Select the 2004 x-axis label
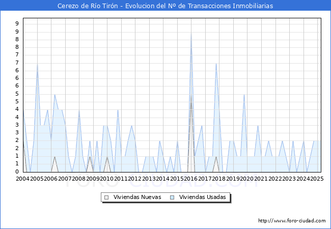Image resolution: width=331 pixels, height=229 pixels. pyautogui.click(x=23, y=179)
